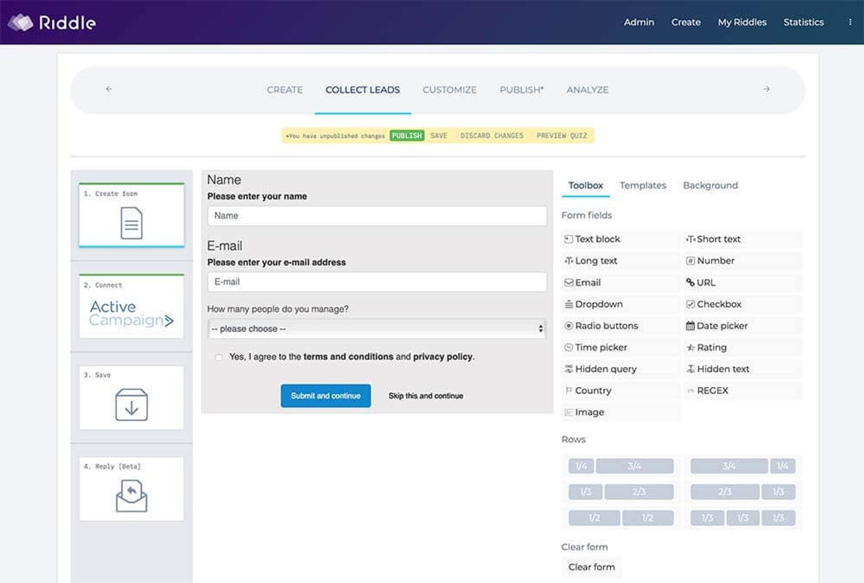Expand the 'please choose' people managed dropdown
864x583 pixels.
pos(377,329)
